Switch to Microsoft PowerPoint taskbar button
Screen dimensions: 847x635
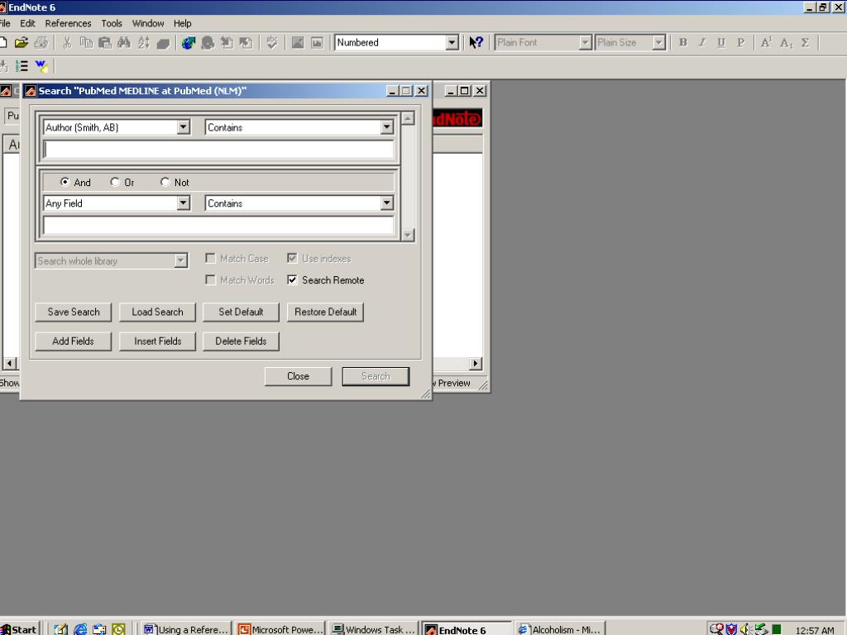coord(281,629)
